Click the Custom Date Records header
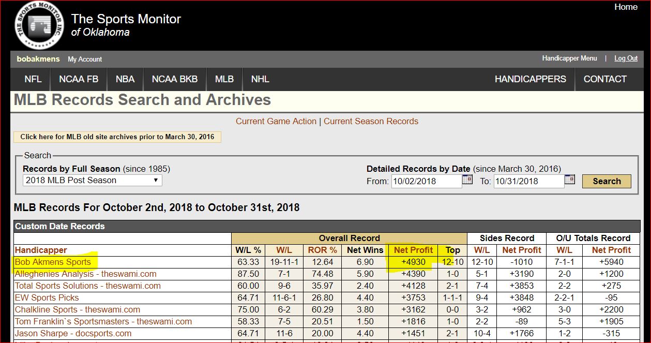This screenshot has height=343, width=651. pos(327,226)
